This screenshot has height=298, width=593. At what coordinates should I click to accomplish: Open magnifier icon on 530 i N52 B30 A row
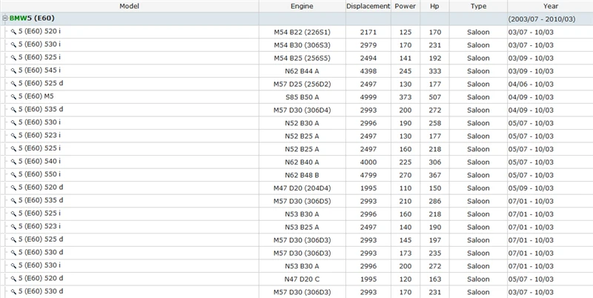[13, 123]
